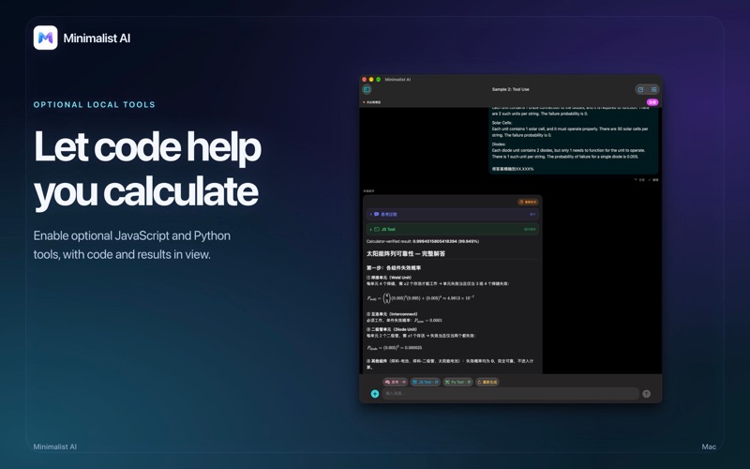Screen dimensions: 750x469
Task: Click the model status indicator below sidebar icon
Action: pos(372,102)
